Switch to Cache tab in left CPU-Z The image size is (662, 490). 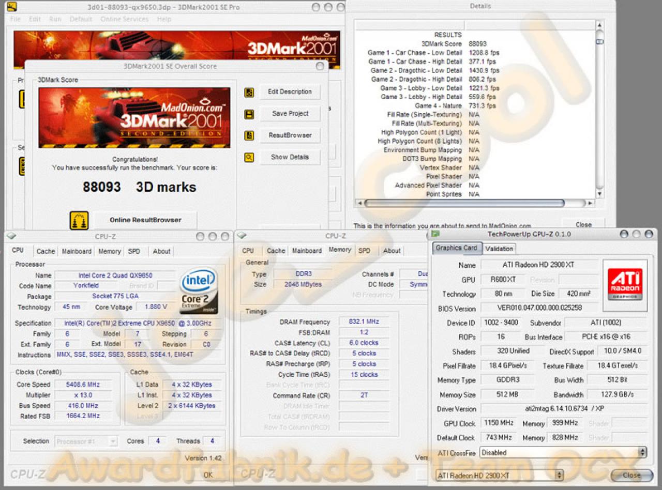click(x=46, y=251)
